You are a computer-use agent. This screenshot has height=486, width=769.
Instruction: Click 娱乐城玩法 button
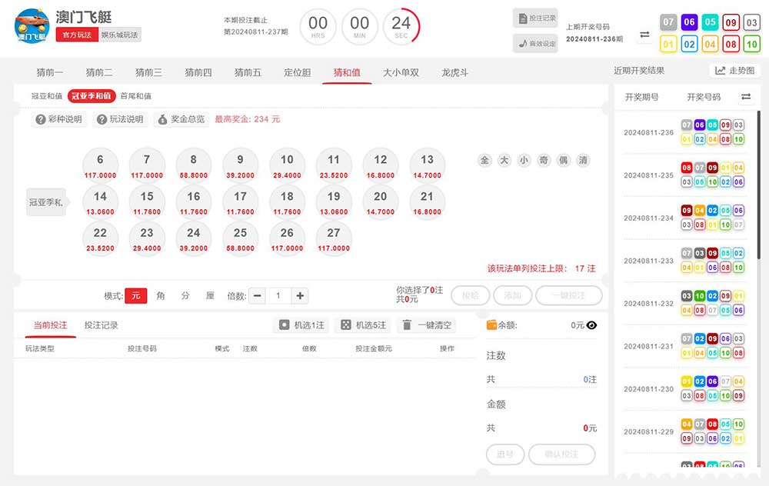[121, 35]
